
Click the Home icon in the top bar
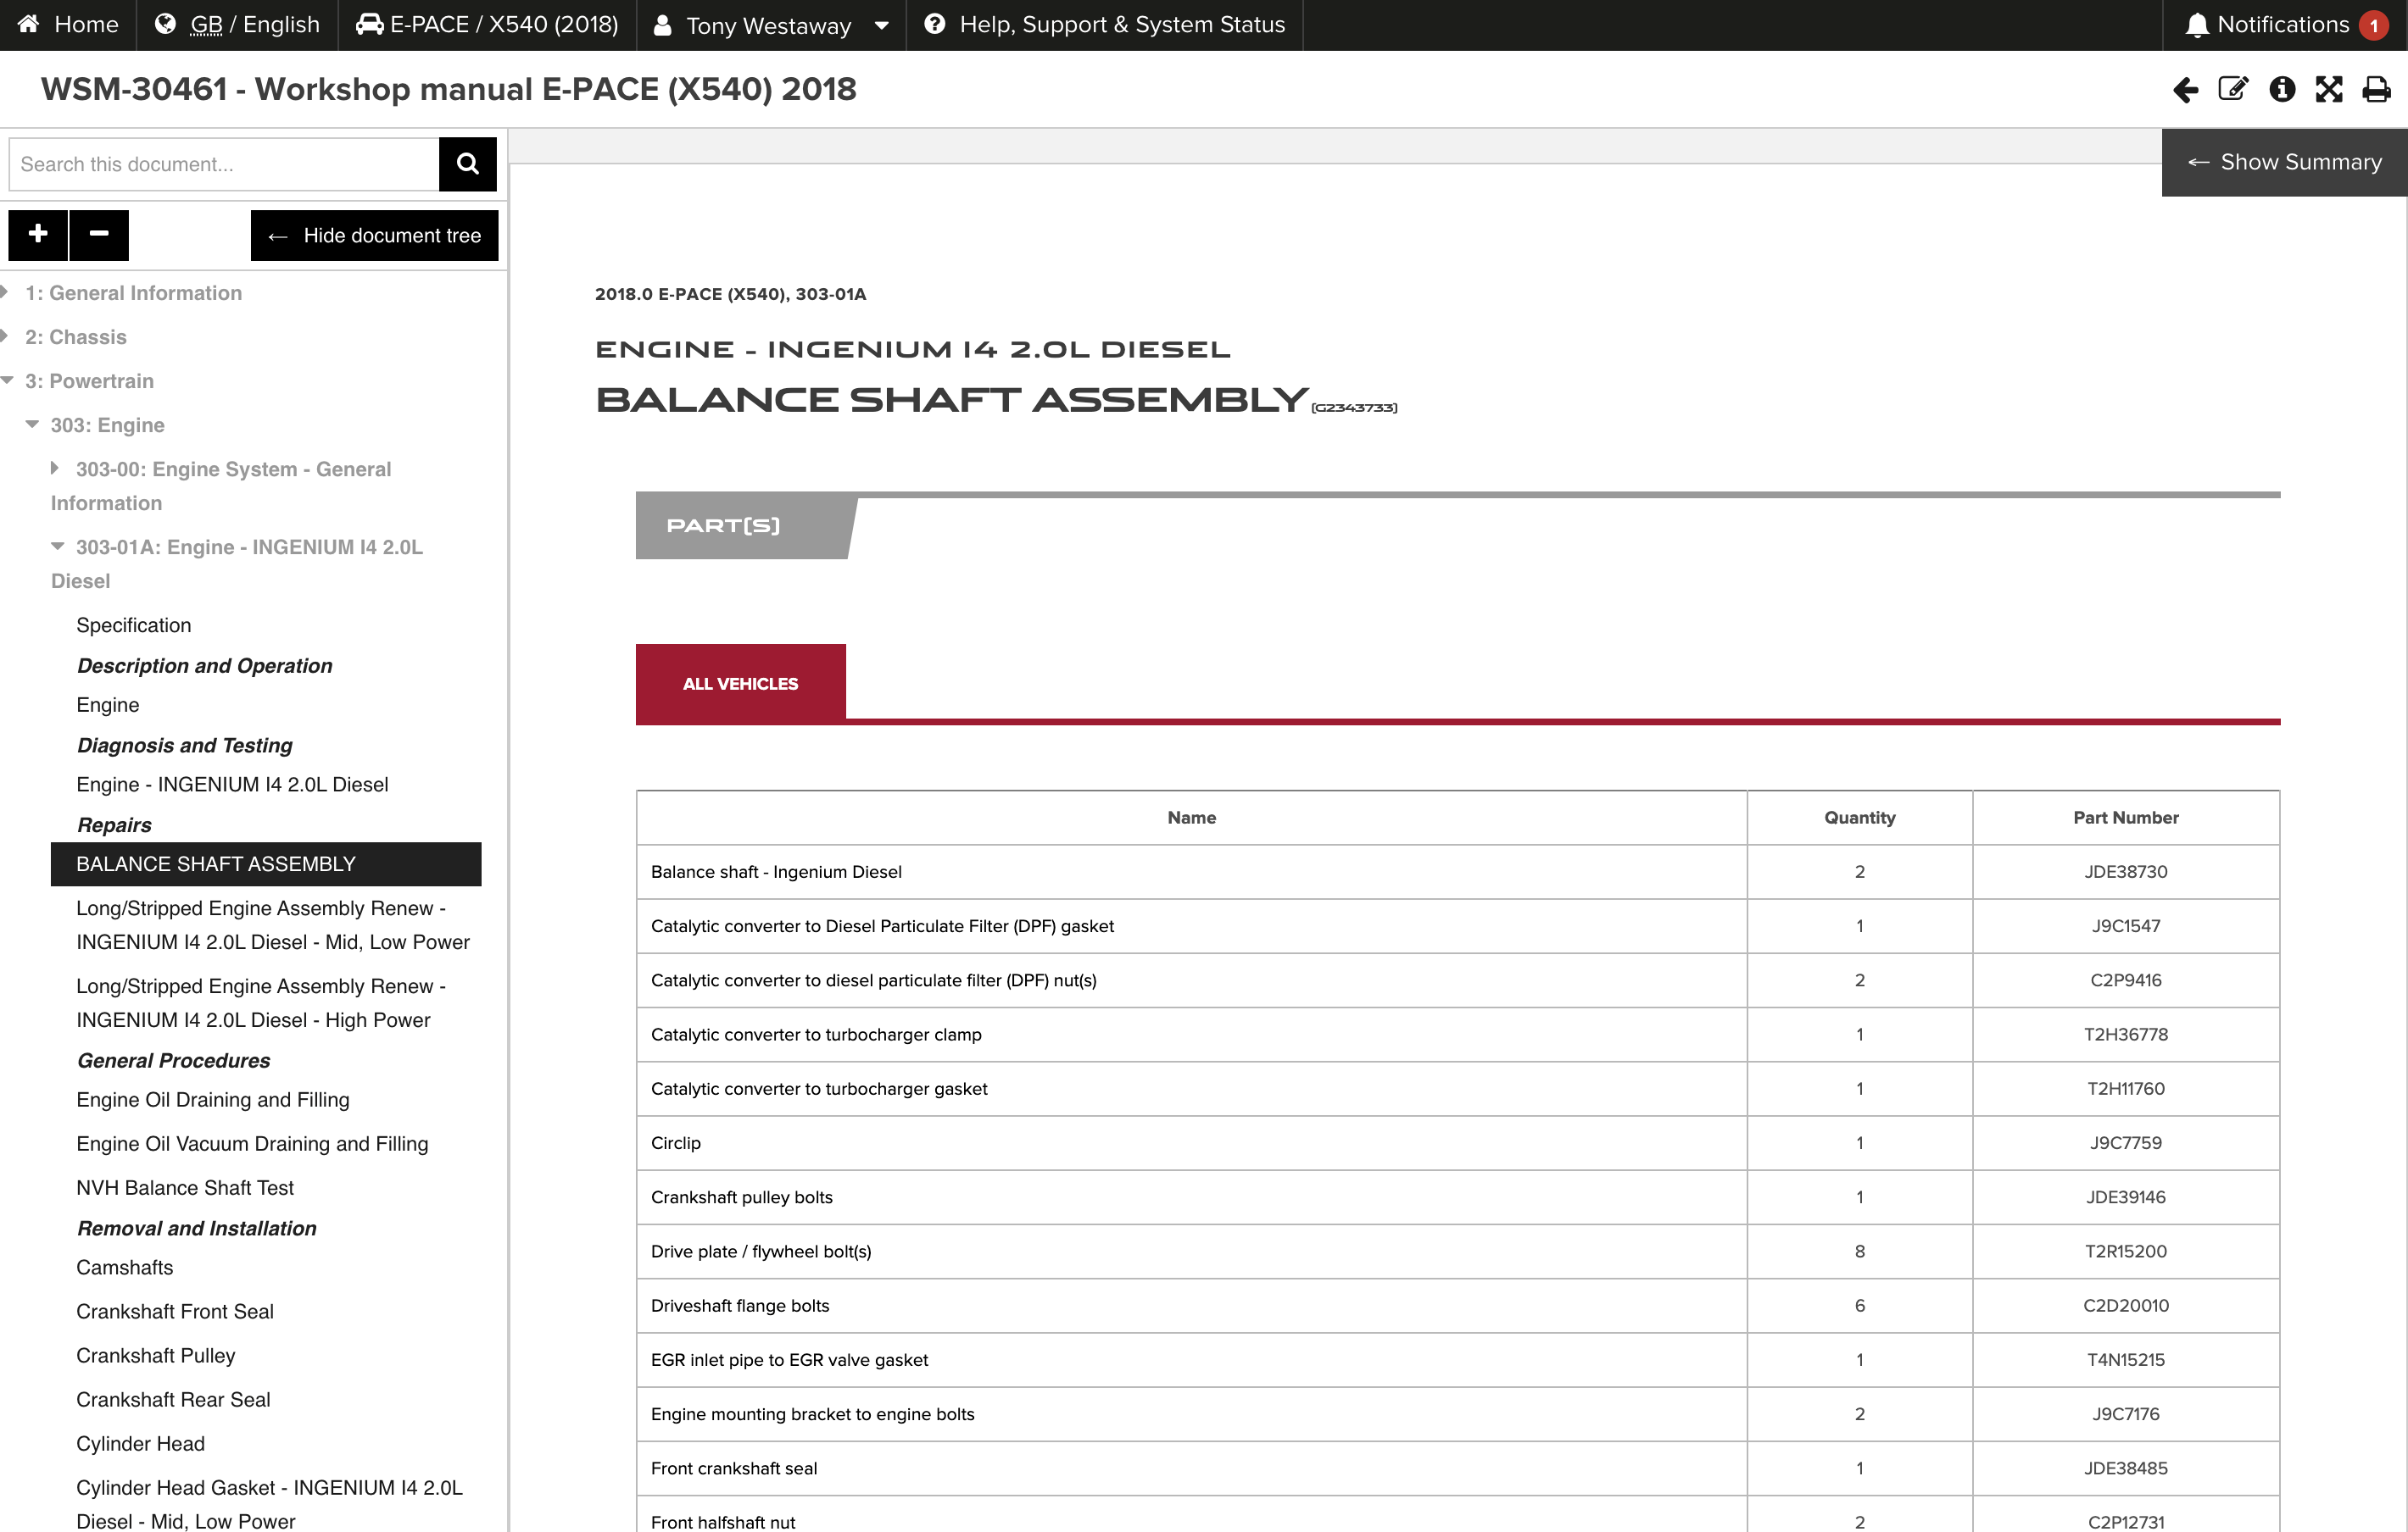[28, 24]
